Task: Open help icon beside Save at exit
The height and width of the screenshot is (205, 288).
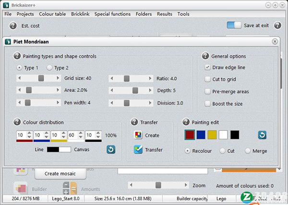Action: (277, 25)
